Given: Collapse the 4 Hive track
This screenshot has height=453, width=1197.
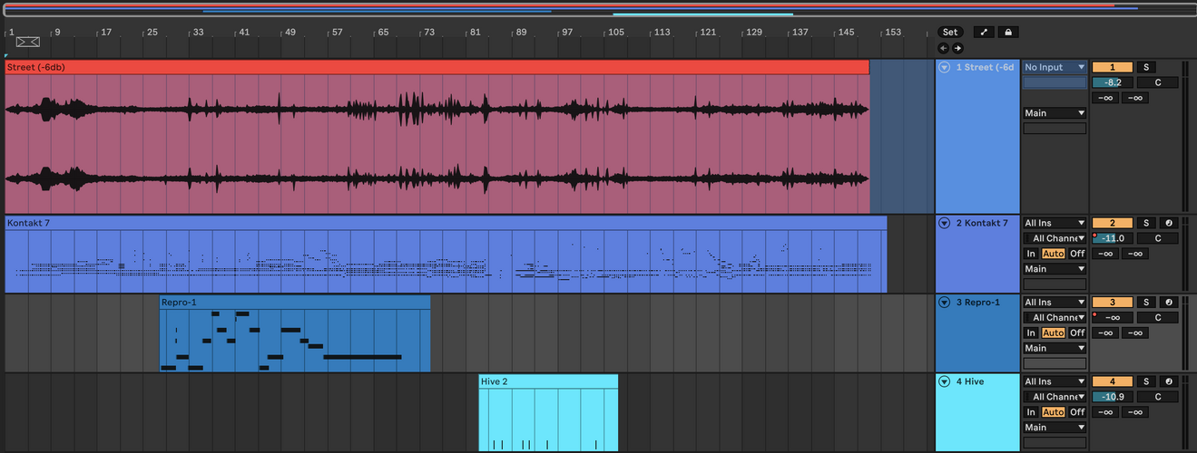Looking at the screenshot, I should [945, 381].
